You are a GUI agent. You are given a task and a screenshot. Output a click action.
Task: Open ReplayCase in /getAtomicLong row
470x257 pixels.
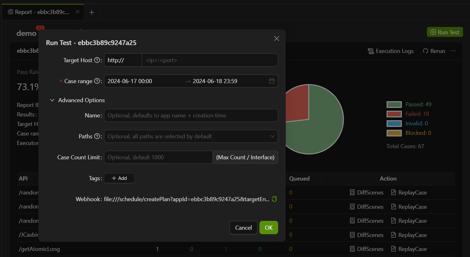(409, 249)
